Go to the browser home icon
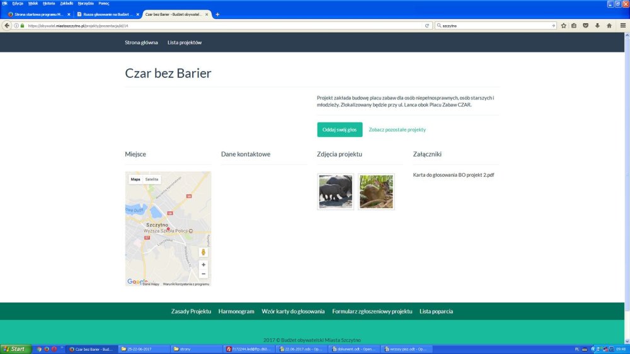 pos(609,26)
